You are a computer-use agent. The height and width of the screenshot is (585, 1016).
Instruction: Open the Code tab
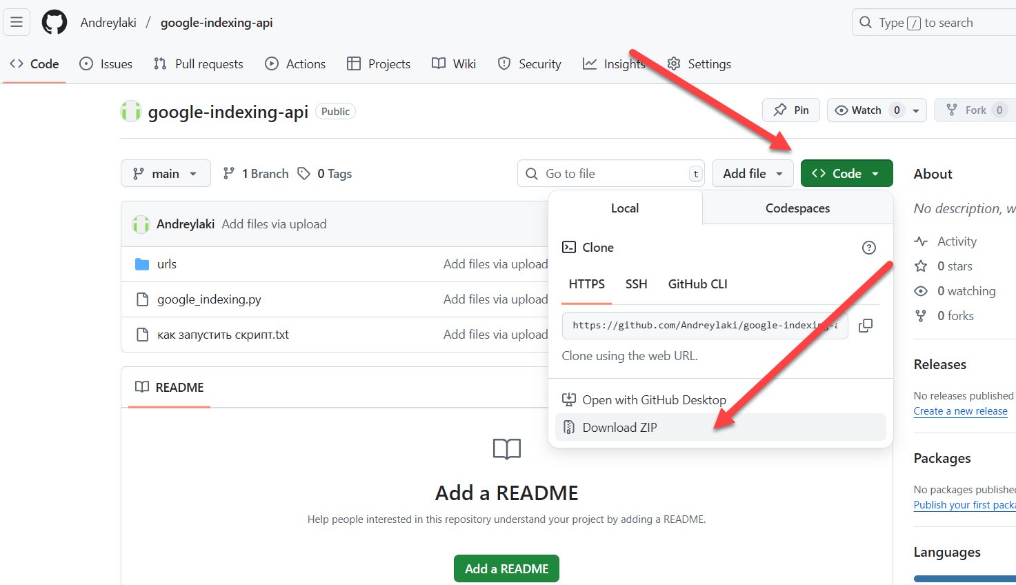34,64
